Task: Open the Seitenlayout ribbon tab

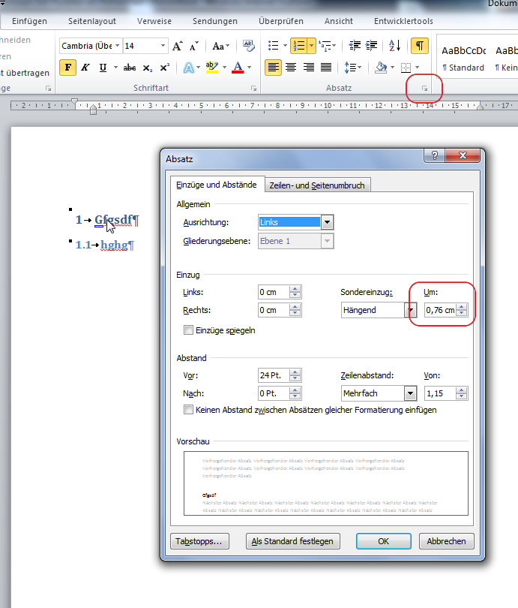Action: pyautogui.click(x=92, y=21)
